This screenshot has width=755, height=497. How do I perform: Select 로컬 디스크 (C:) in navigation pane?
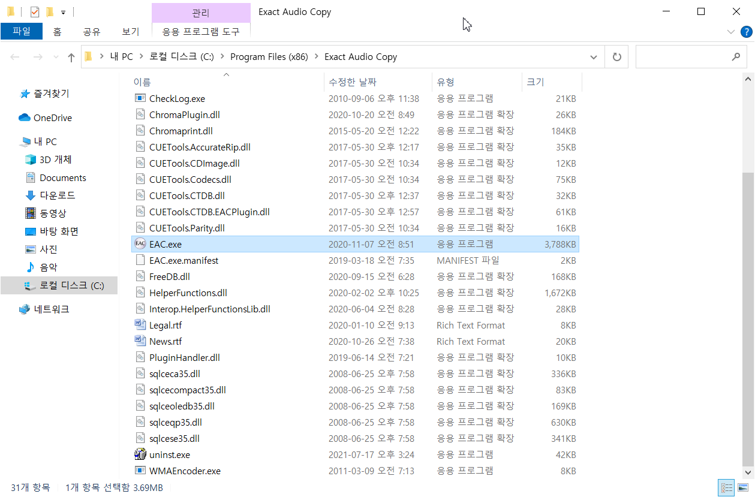point(59,285)
